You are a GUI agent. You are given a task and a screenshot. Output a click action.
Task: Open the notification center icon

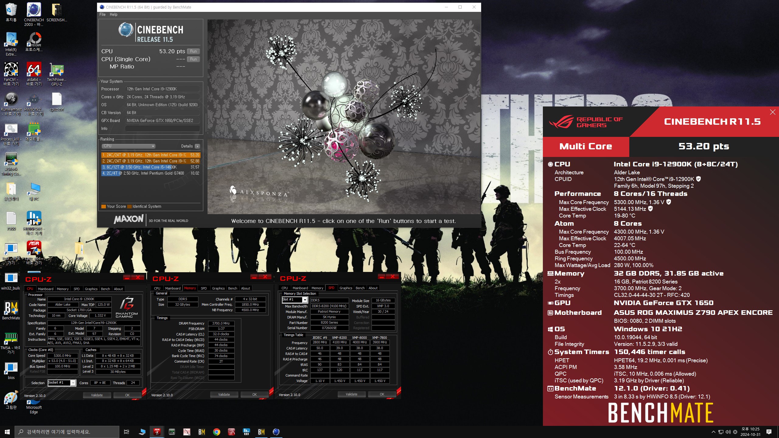(x=769, y=432)
